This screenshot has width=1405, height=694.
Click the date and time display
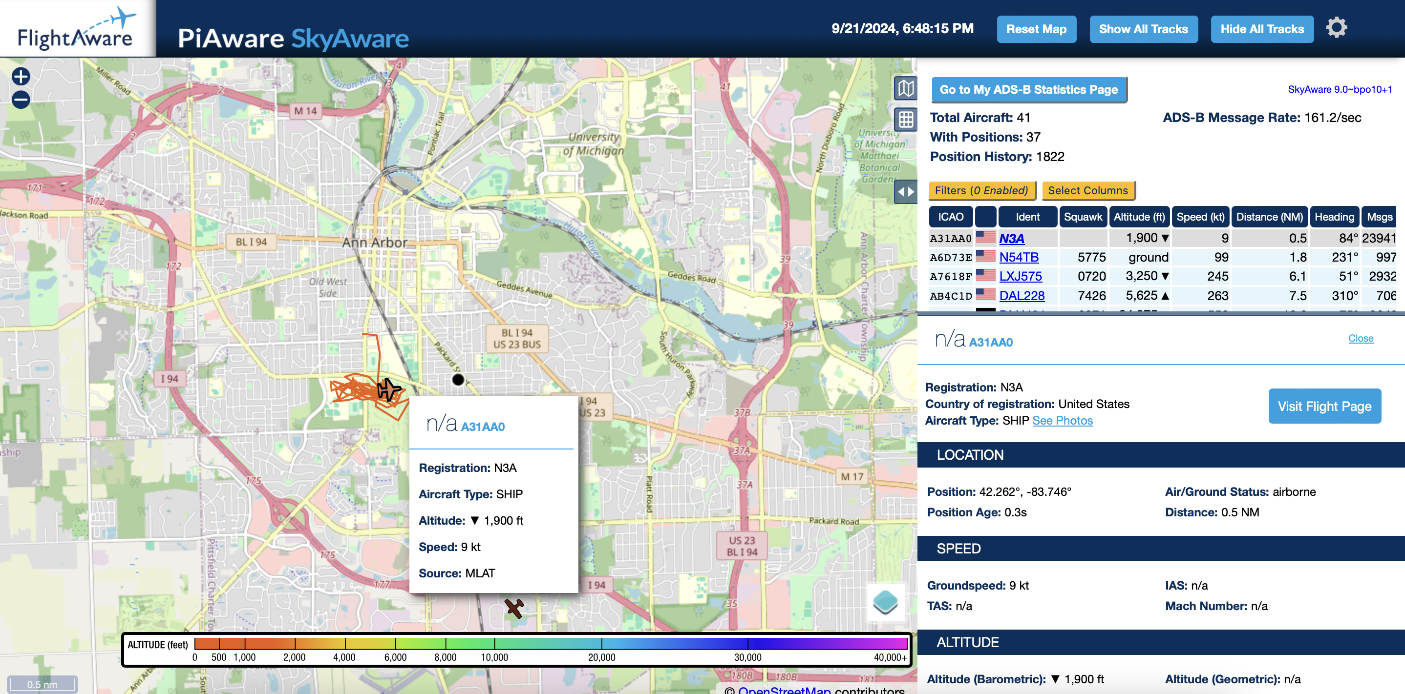point(902,29)
